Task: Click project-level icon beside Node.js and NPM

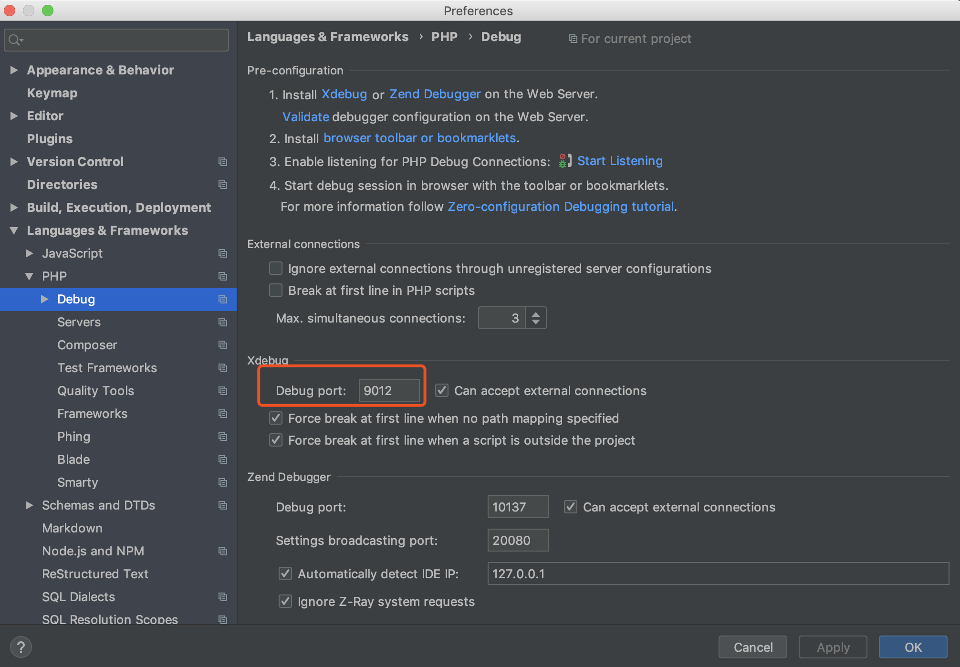Action: (222, 551)
